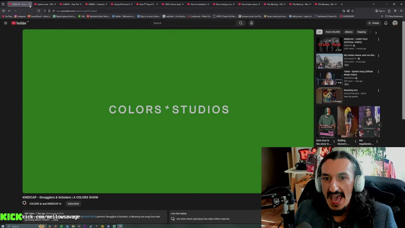
Task: Submit search with magnifier button
Action: point(241,23)
